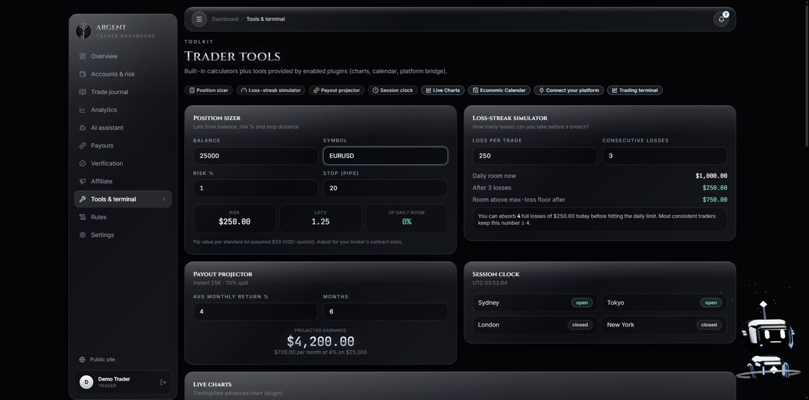Open the Analytics page
This screenshot has width=809, height=400.
(123, 110)
